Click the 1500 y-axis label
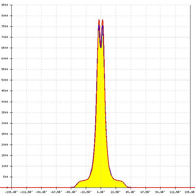 (x=5, y=155)
